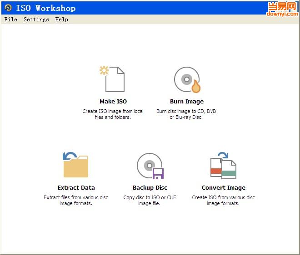
Task: Click 'Copy disc to ISO or CUE' description
Action: [150, 200]
